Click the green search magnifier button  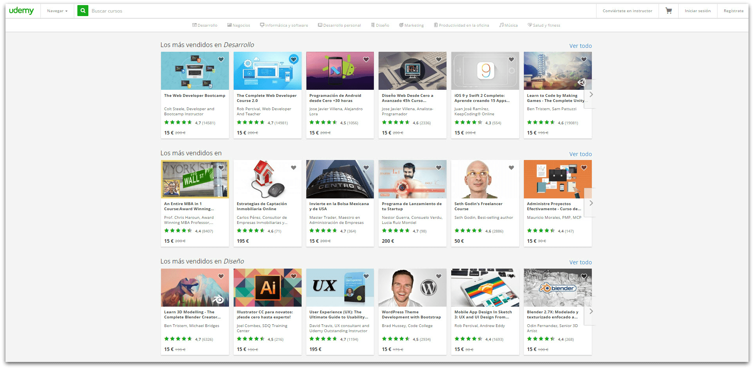point(83,11)
